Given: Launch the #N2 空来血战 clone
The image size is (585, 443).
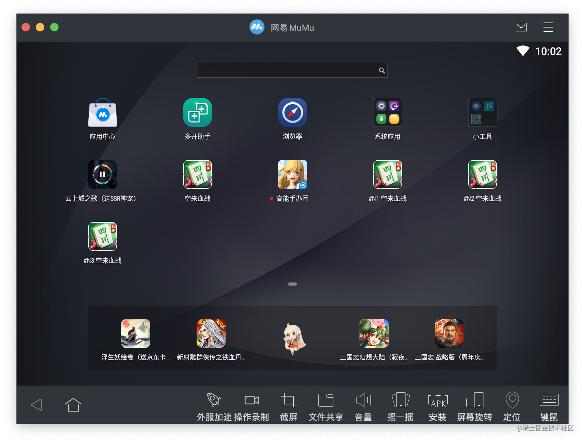Looking at the screenshot, I should tap(483, 174).
